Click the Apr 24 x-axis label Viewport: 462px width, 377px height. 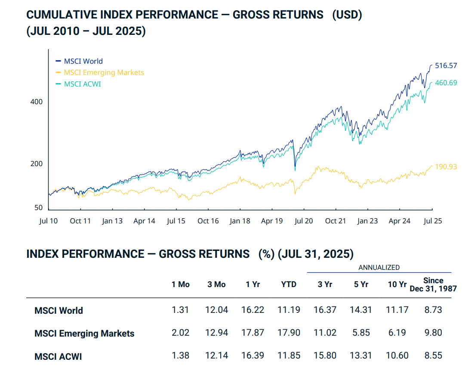click(x=400, y=221)
